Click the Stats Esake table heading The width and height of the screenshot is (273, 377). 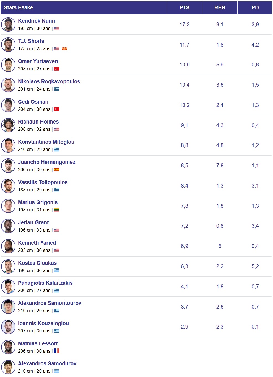tap(19, 8)
